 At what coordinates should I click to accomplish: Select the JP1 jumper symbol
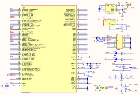pos(128,4)
